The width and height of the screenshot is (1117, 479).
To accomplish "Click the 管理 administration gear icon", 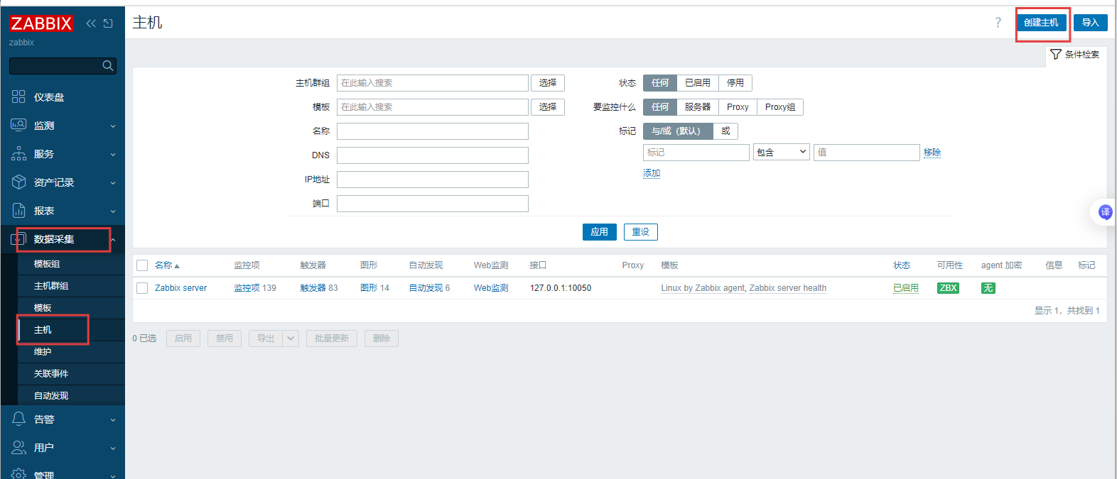I will coord(18,474).
